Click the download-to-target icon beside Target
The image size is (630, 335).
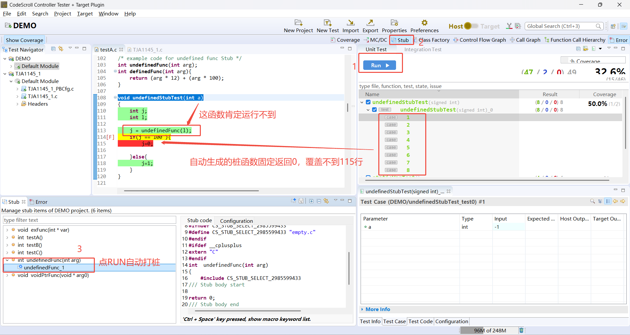pyautogui.click(x=509, y=26)
